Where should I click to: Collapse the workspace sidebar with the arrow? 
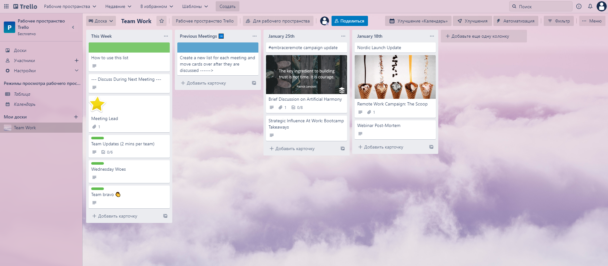click(x=73, y=27)
